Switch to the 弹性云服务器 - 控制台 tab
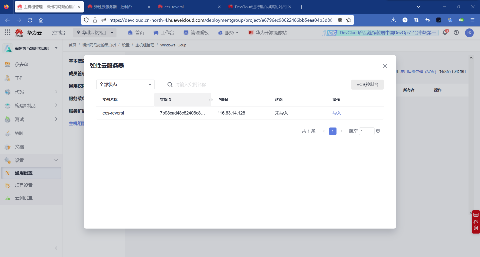This screenshot has width=480, height=257. 118,7
